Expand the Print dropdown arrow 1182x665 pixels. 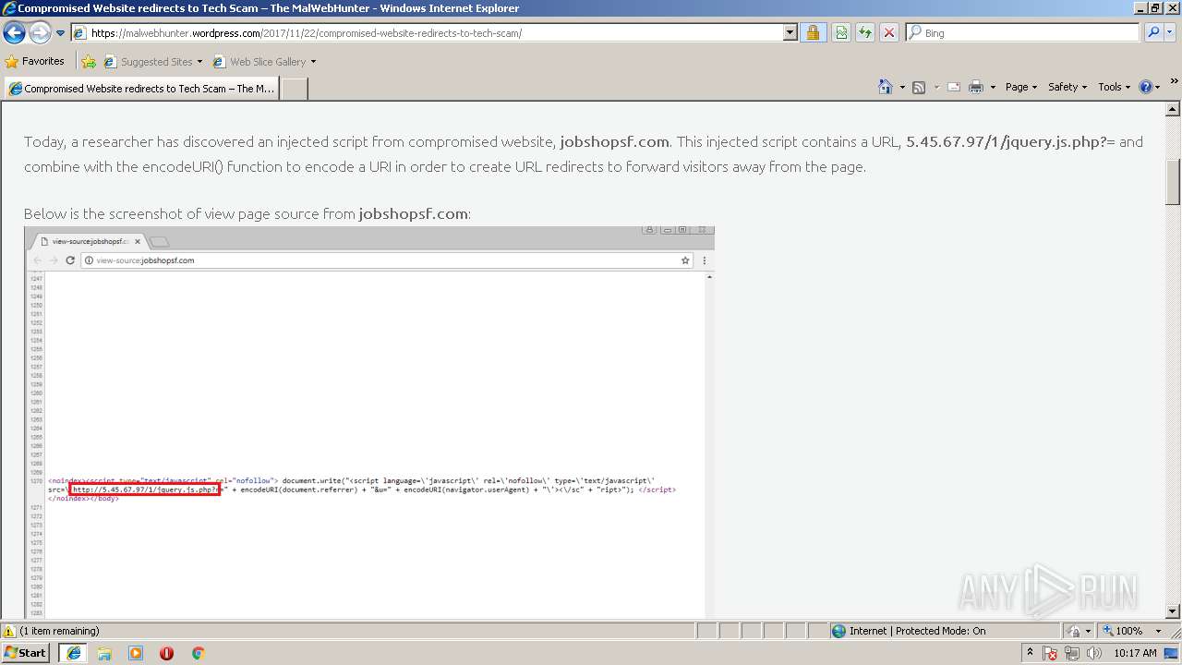click(x=993, y=87)
